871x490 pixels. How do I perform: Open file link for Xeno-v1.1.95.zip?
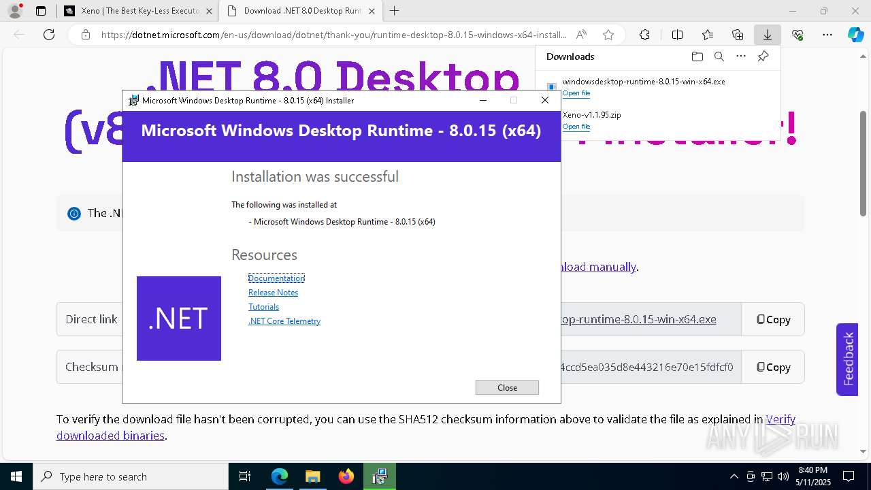[576, 127]
